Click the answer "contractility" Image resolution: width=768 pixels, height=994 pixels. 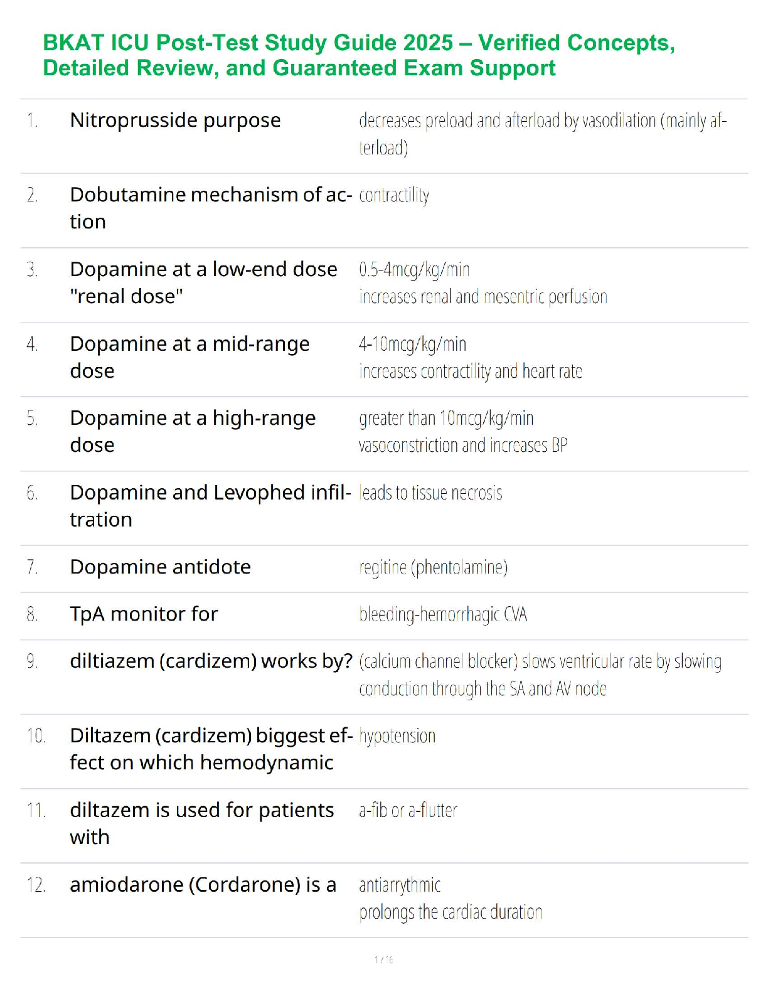point(394,195)
